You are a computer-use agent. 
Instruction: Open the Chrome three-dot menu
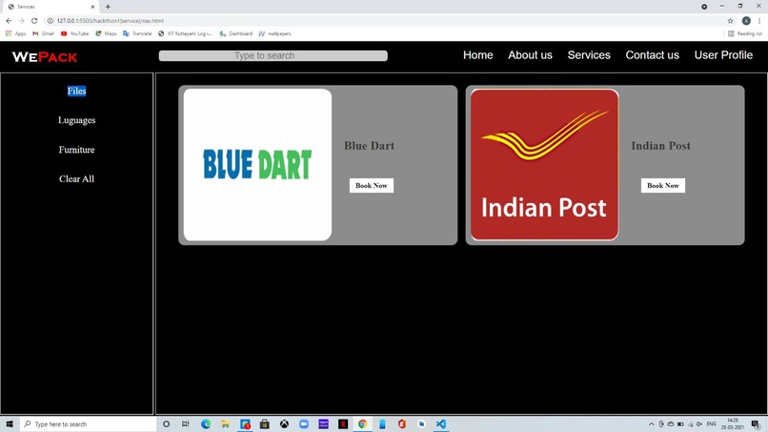click(759, 21)
